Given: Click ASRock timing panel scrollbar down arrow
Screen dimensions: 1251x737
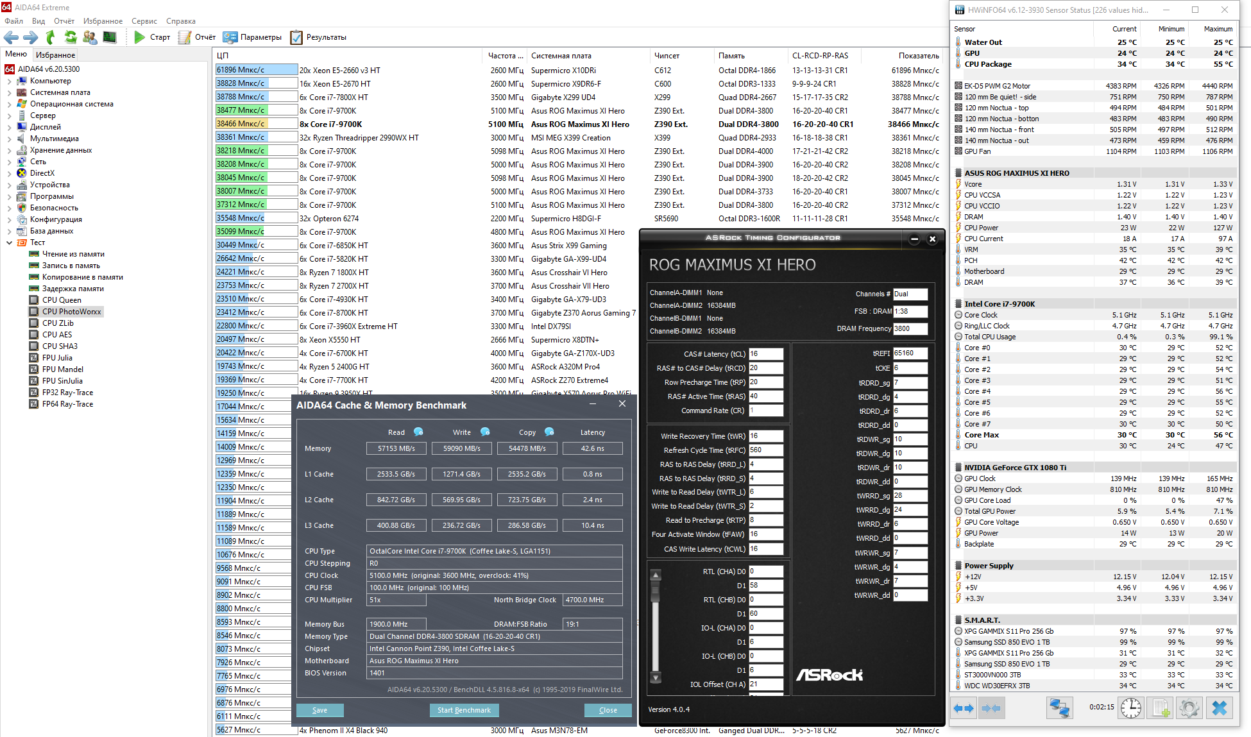Looking at the screenshot, I should tap(656, 677).
